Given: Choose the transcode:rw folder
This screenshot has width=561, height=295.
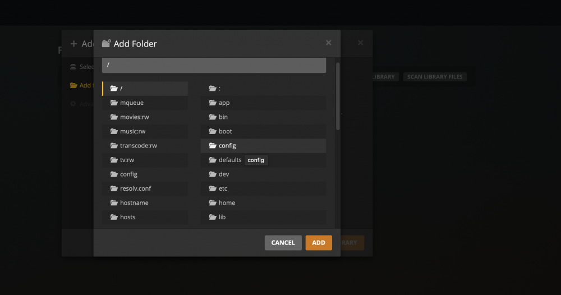Looking at the screenshot, I should [x=145, y=145].
